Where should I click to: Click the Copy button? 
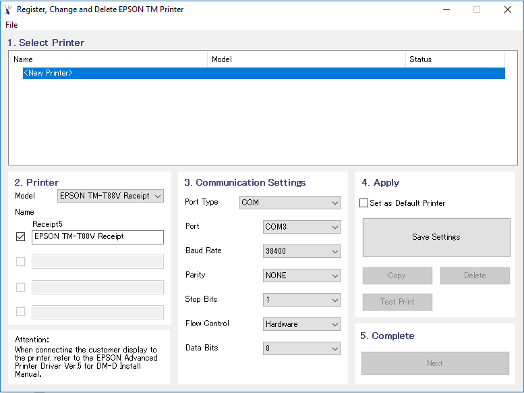tap(397, 276)
